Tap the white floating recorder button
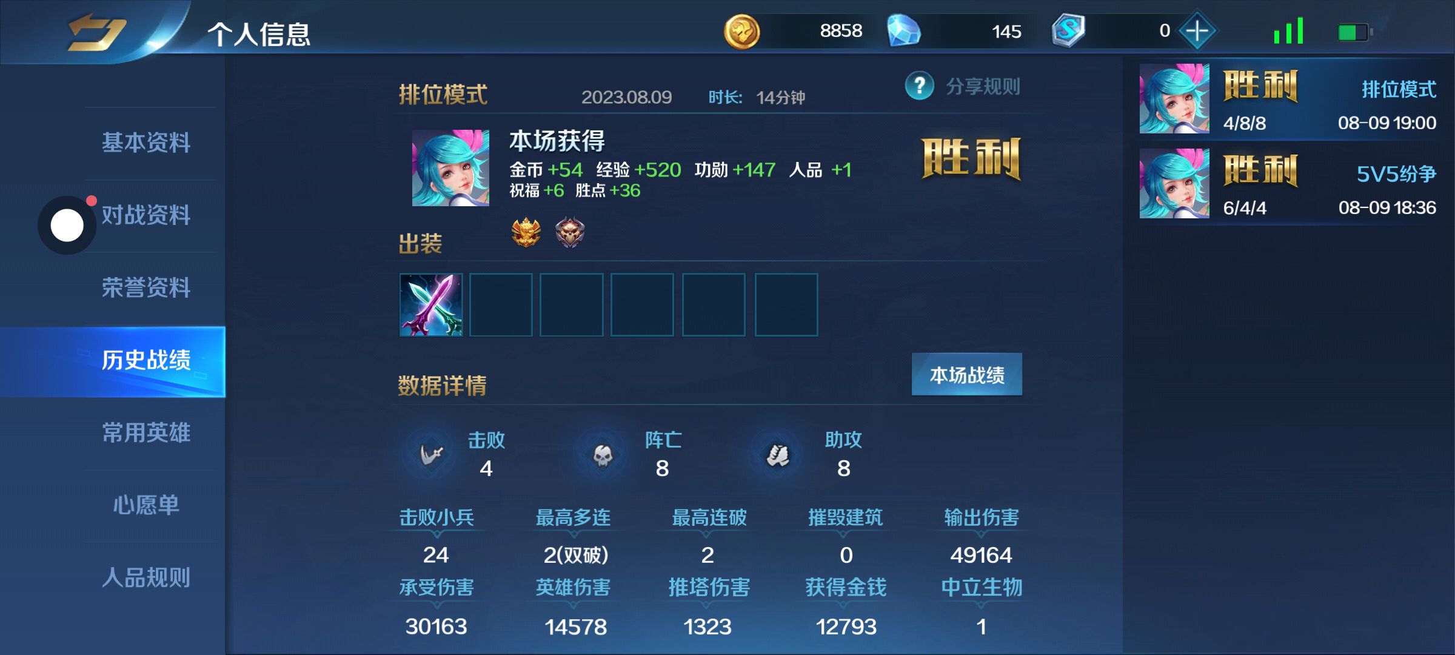This screenshot has height=655, width=1455. [x=67, y=225]
